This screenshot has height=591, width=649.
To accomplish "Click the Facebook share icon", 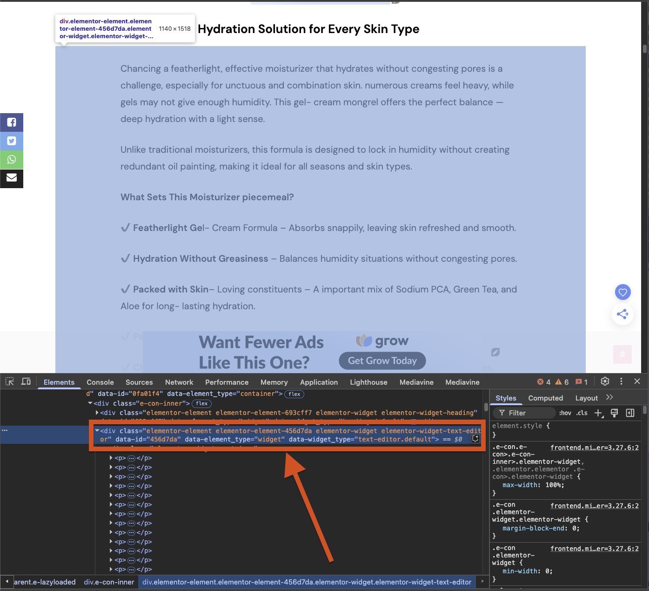I will 12,122.
